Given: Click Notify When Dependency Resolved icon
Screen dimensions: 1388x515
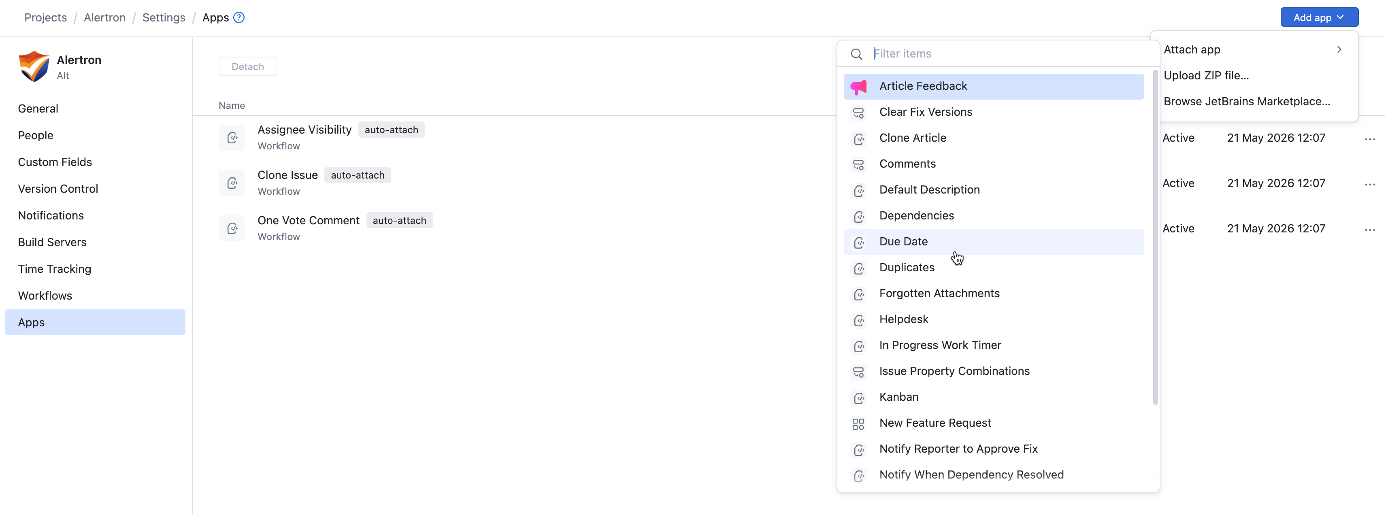Looking at the screenshot, I should [x=858, y=475].
